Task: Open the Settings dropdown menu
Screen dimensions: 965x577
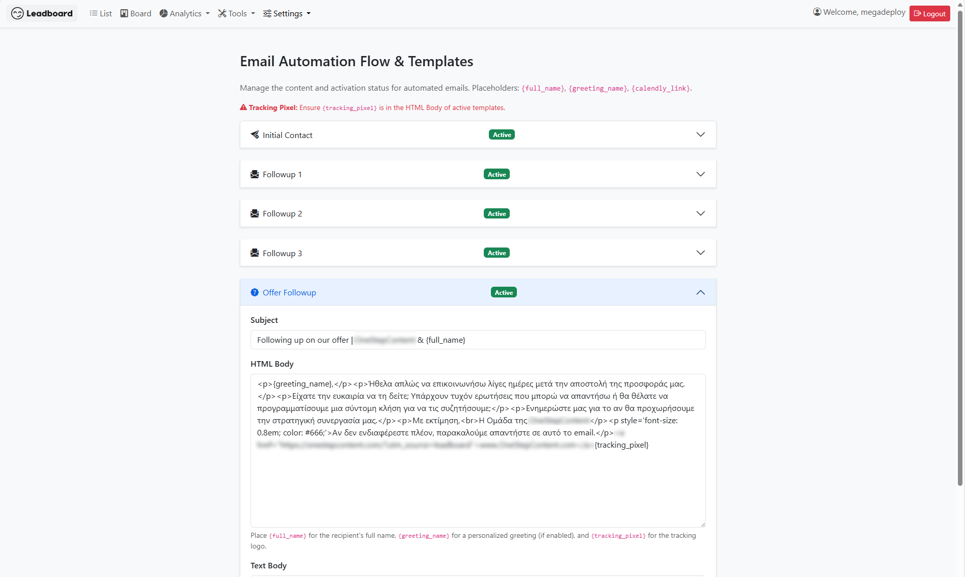Action: pos(287,14)
